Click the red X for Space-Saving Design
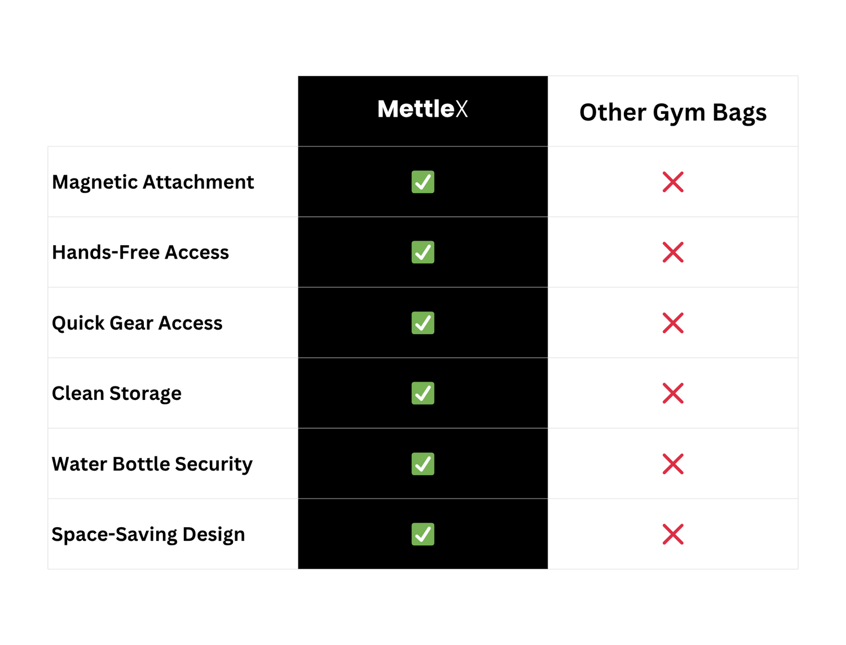 [x=673, y=534]
